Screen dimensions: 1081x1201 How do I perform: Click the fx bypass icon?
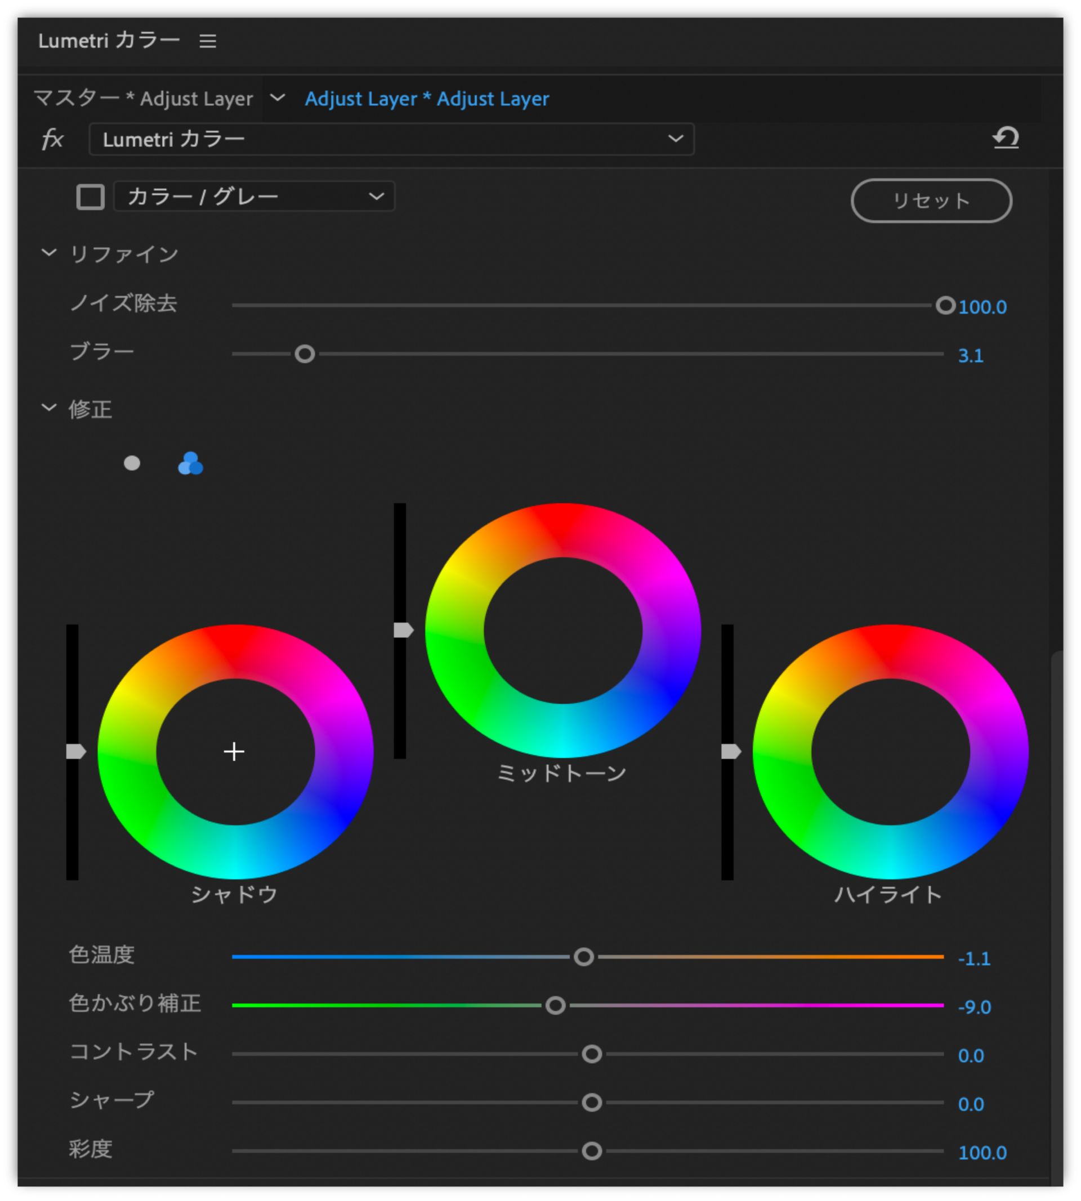point(52,139)
